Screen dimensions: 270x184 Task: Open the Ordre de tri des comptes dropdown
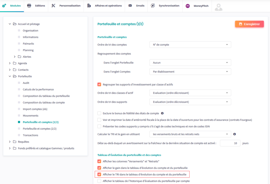(x=190, y=45)
